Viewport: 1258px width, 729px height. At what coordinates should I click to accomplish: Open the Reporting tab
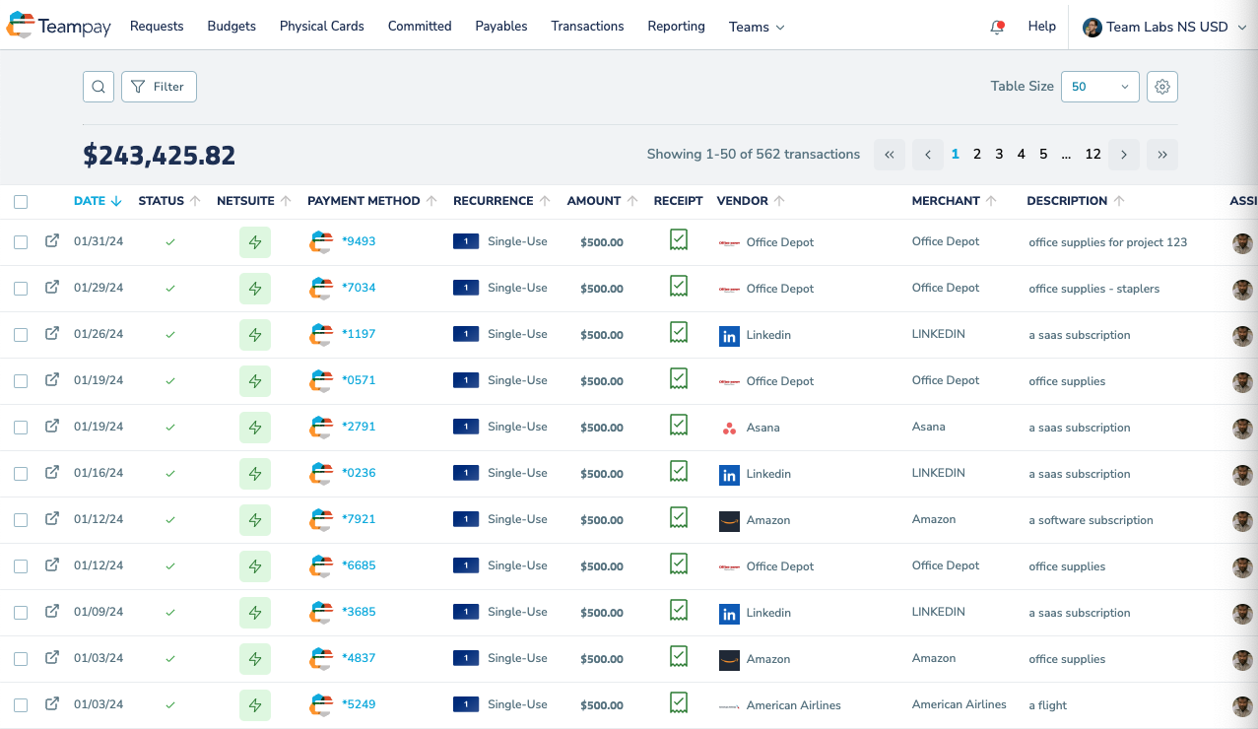click(x=676, y=27)
